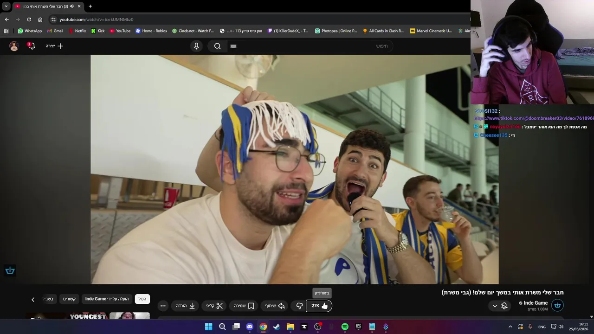Focus the YouTube search field
The height and width of the screenshot is (334, 594).
tap(311, 46)
